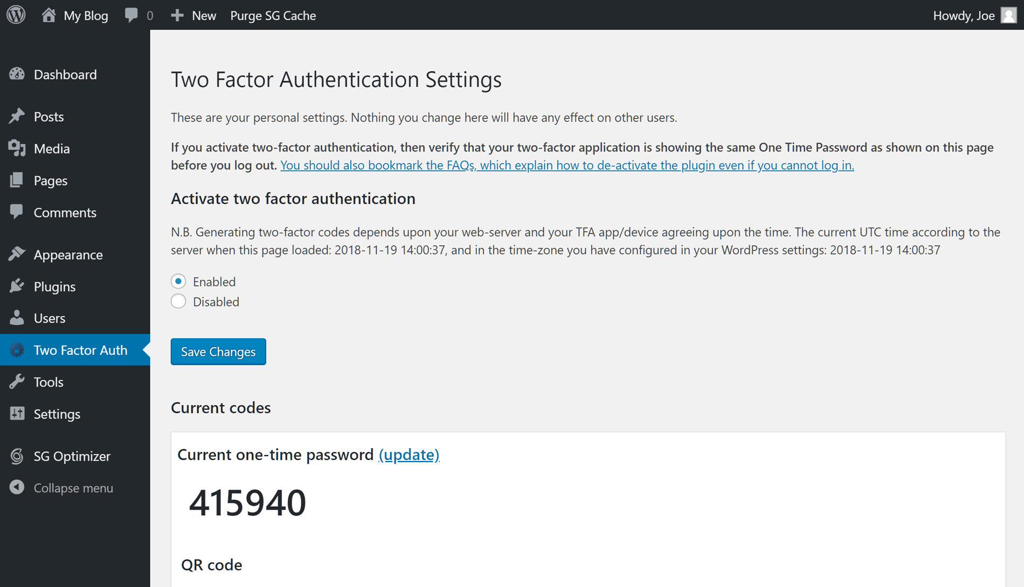Click the Save Changes button
This screenshot has height=587, width=1024.
[218, 351]
